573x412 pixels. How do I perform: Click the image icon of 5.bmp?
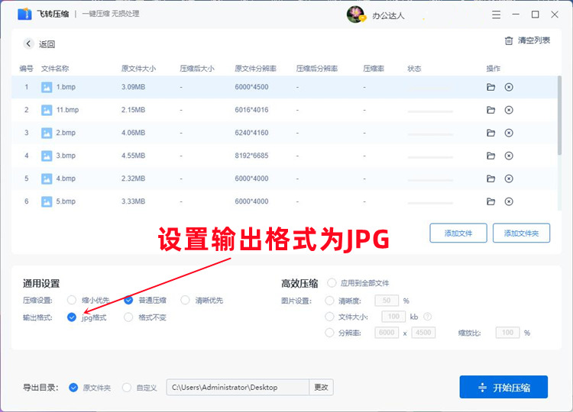[x=47, y=201]
